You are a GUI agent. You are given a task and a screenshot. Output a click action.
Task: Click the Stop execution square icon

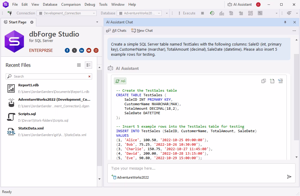[x=202, y=13]
